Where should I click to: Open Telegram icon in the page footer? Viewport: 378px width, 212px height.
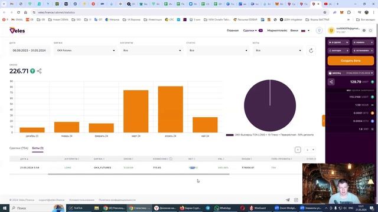(x=288, y=200)
